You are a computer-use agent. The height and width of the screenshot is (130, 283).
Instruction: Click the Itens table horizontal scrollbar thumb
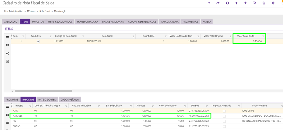43,91
